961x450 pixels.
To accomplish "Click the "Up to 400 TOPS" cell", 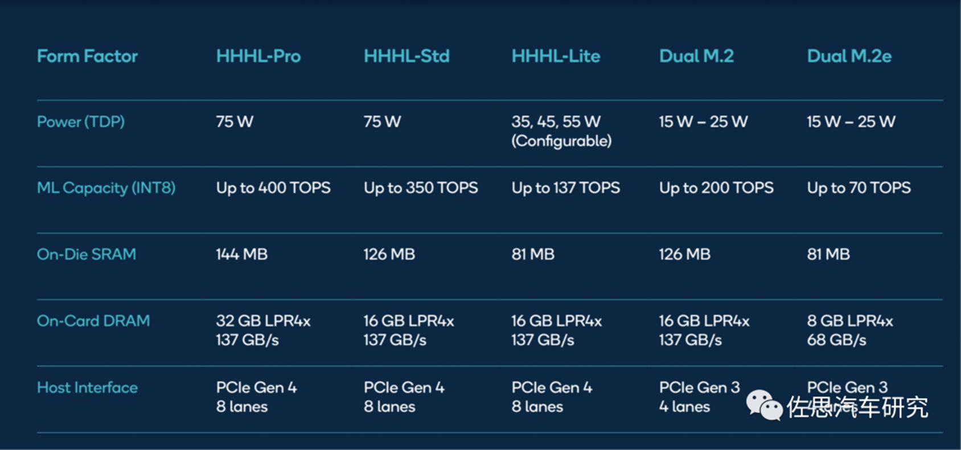I will coord(273,188).
